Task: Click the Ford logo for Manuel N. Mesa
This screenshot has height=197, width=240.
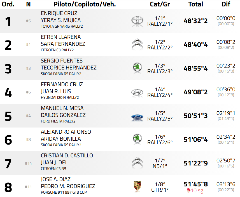Action: pyautogui.click(x=137, y=117)
